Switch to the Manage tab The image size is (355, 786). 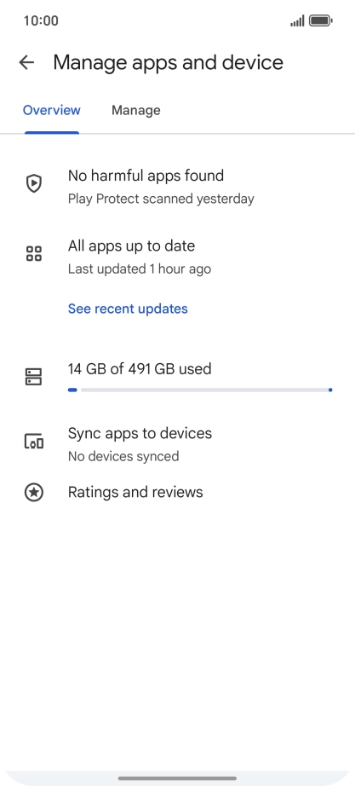135,110
